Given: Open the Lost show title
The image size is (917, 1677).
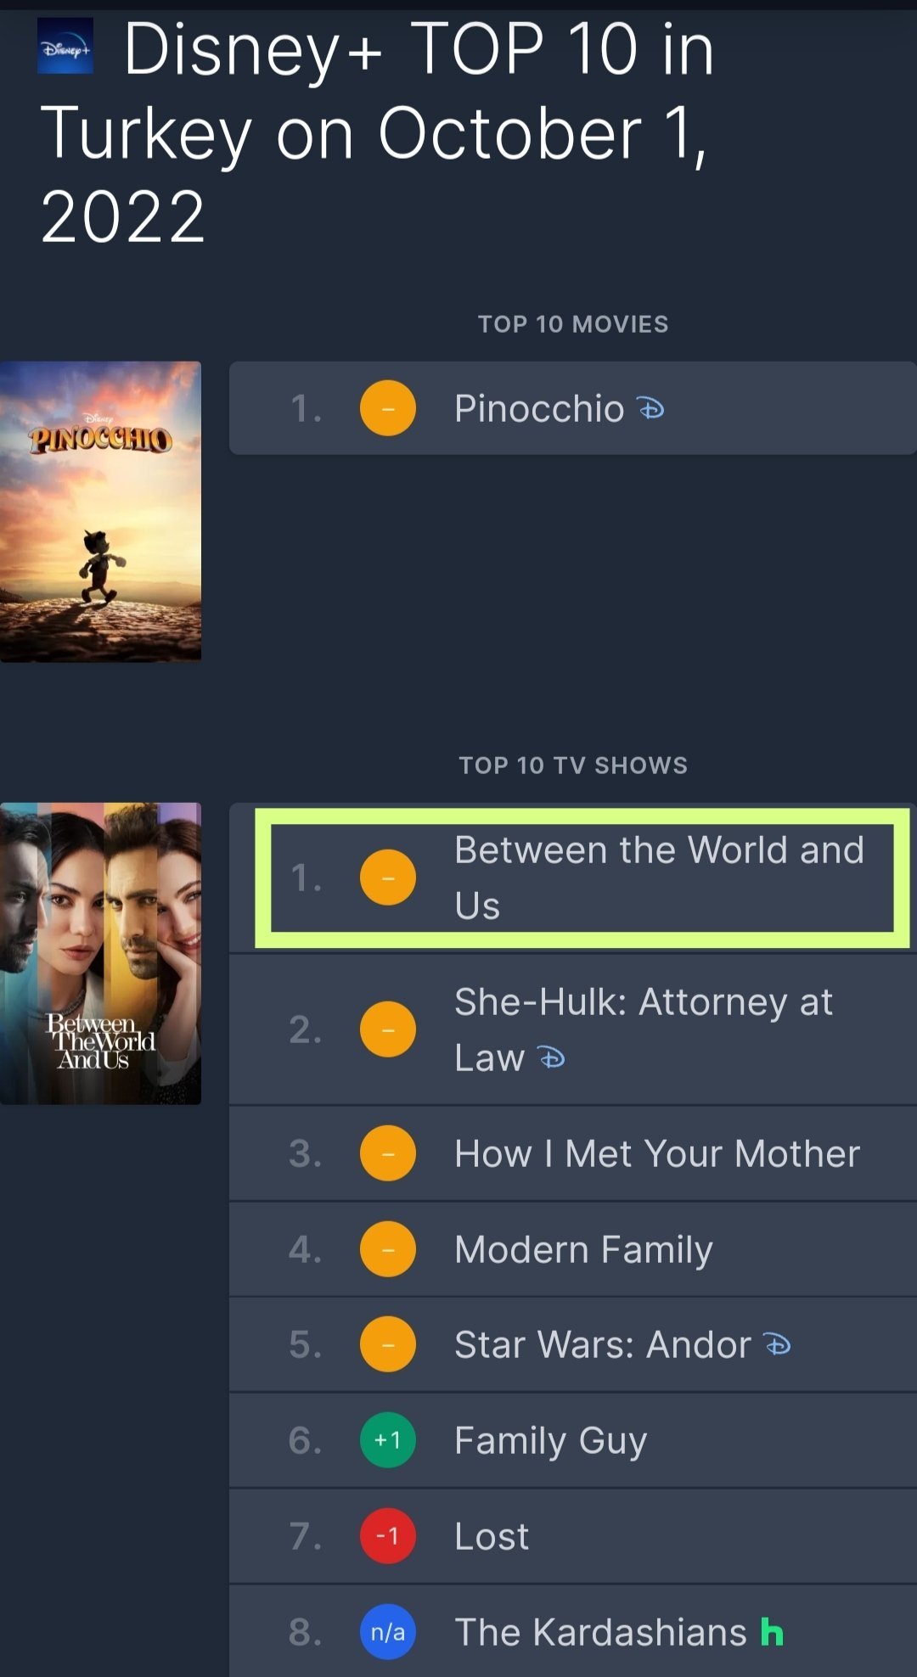Looking at the screenshot, I should click(x=492, y=1536).
